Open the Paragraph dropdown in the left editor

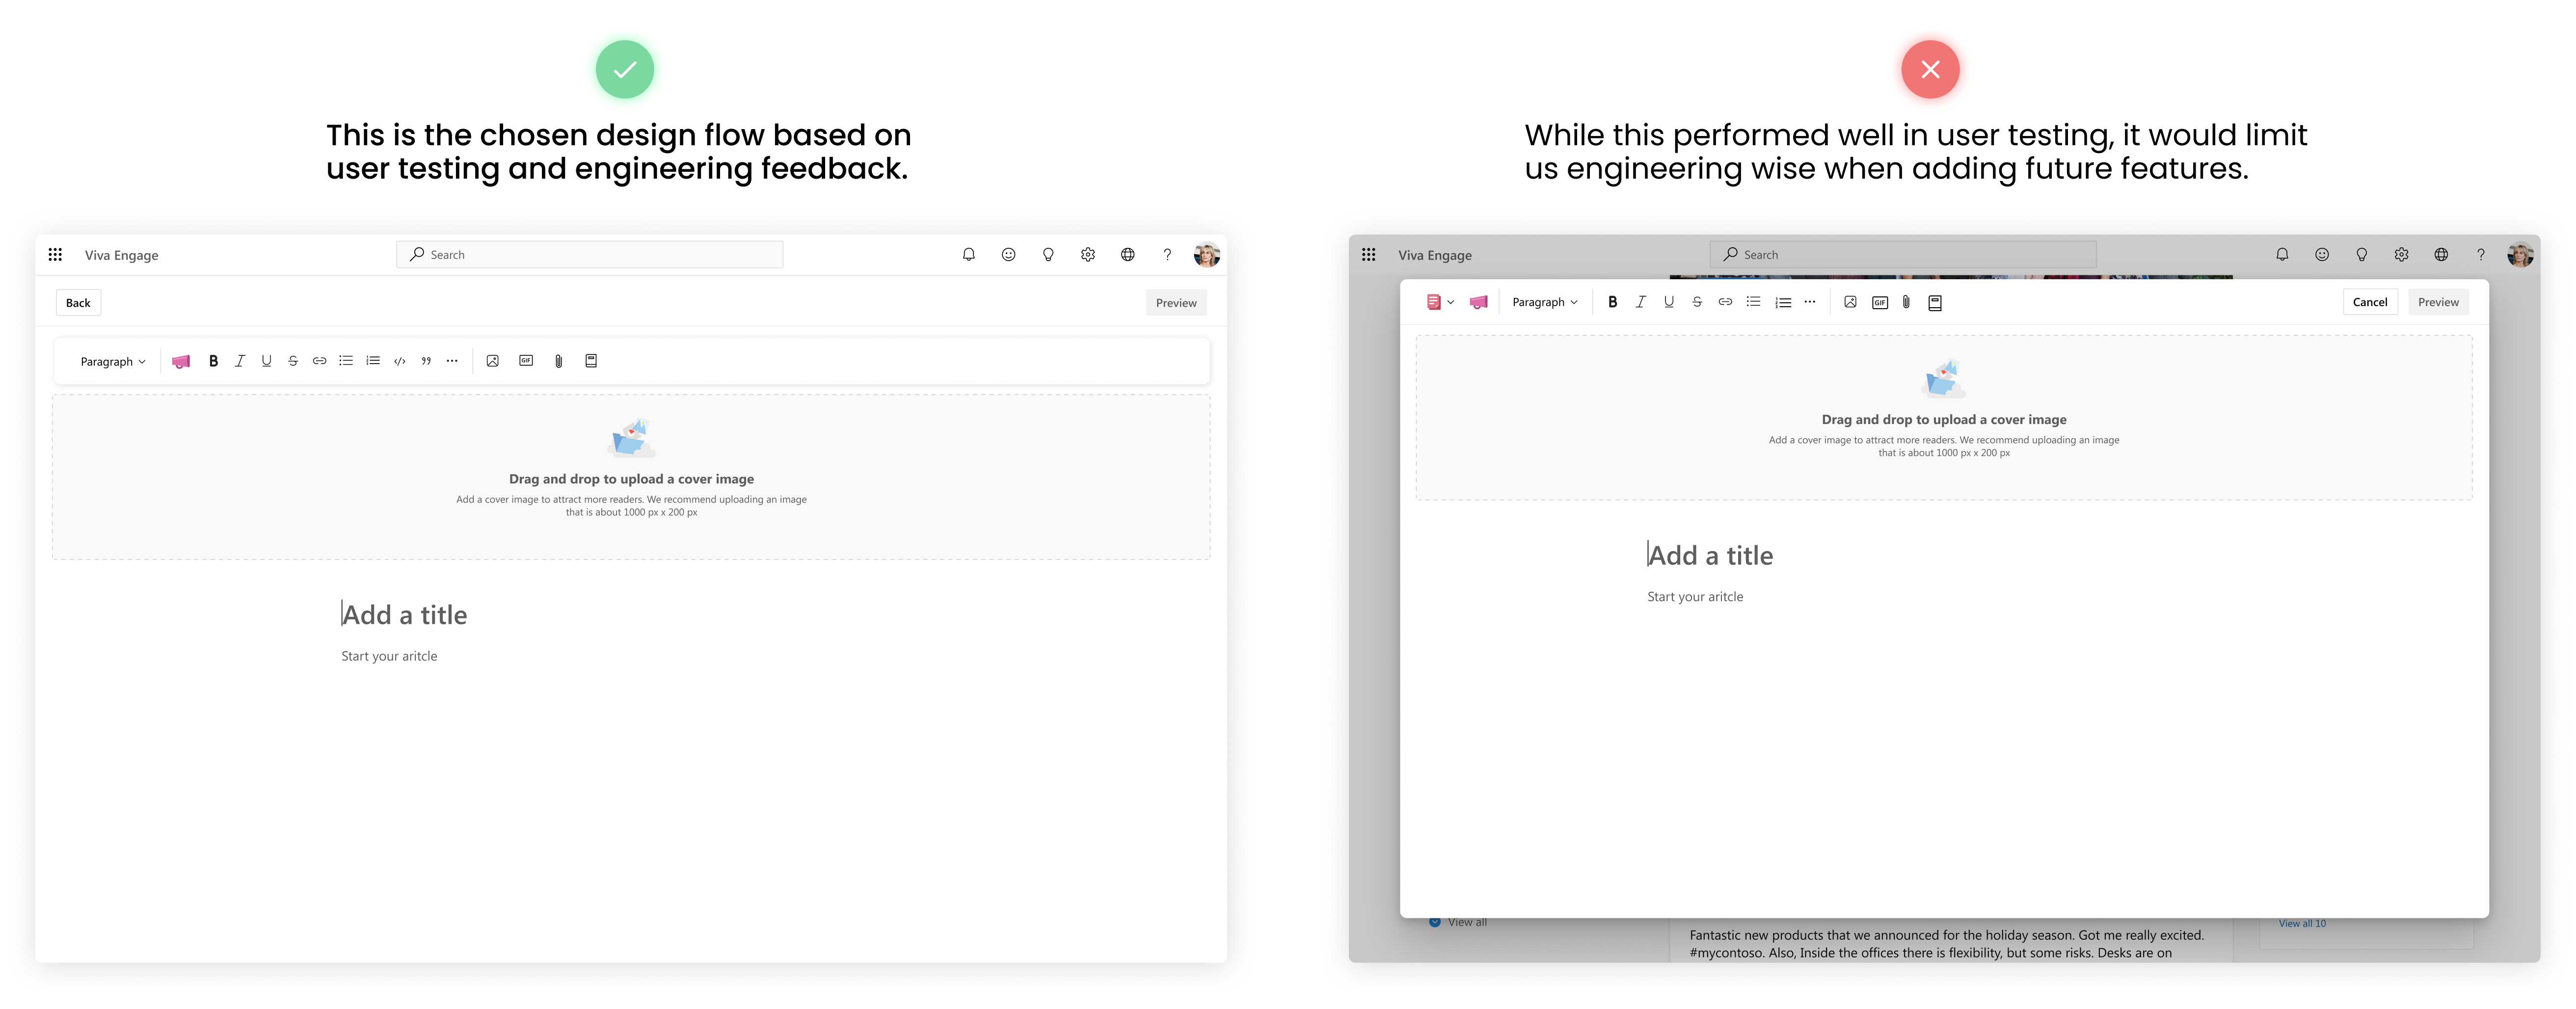coord(113,362)
